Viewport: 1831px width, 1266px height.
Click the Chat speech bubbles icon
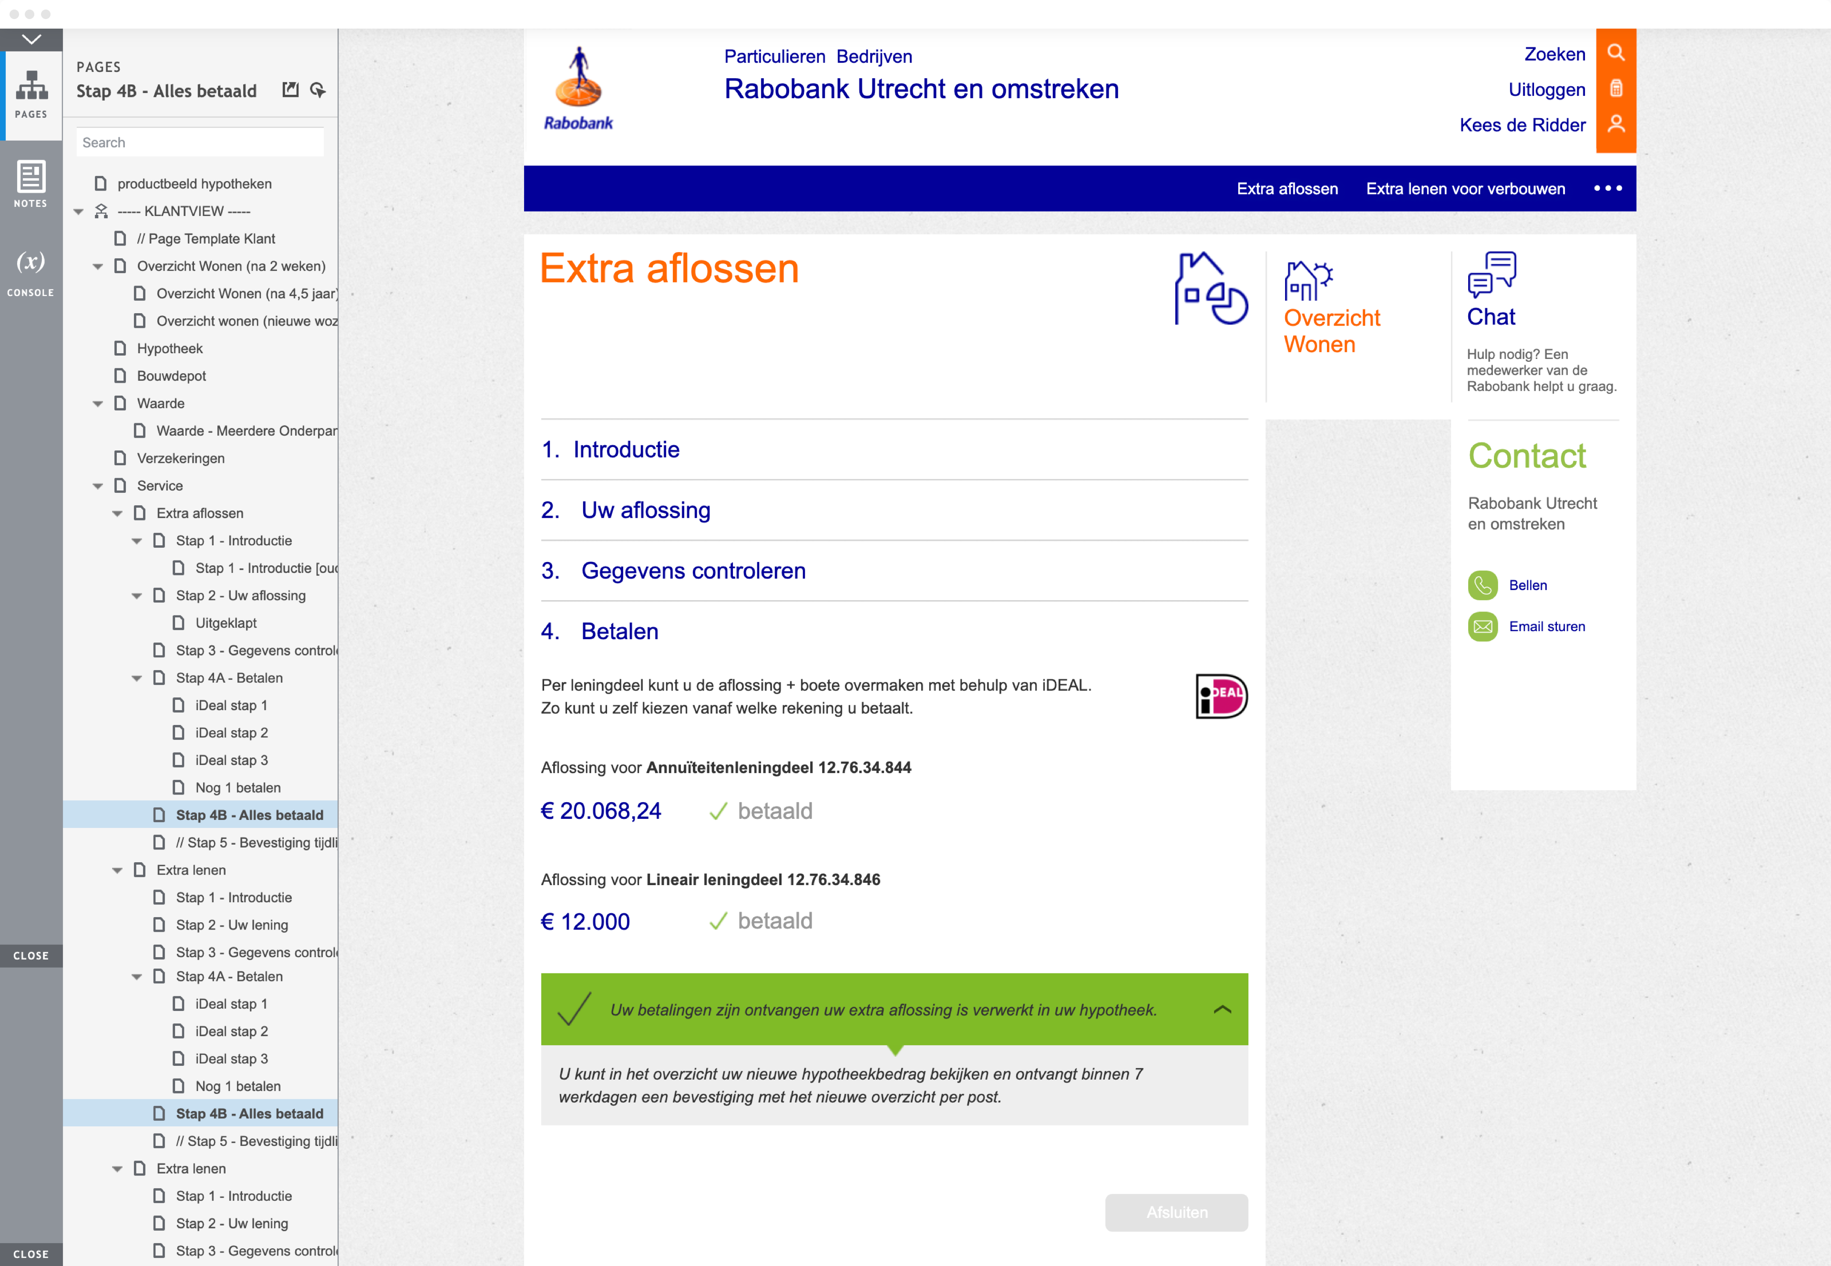1492,275
